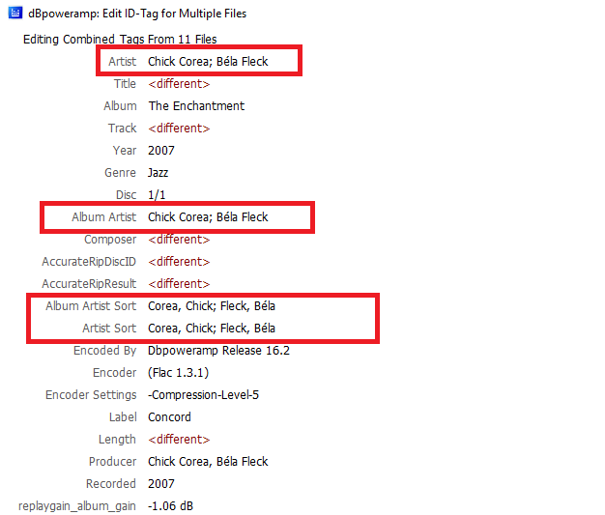Edit the Album Artist Sort value

click(212, 306)
